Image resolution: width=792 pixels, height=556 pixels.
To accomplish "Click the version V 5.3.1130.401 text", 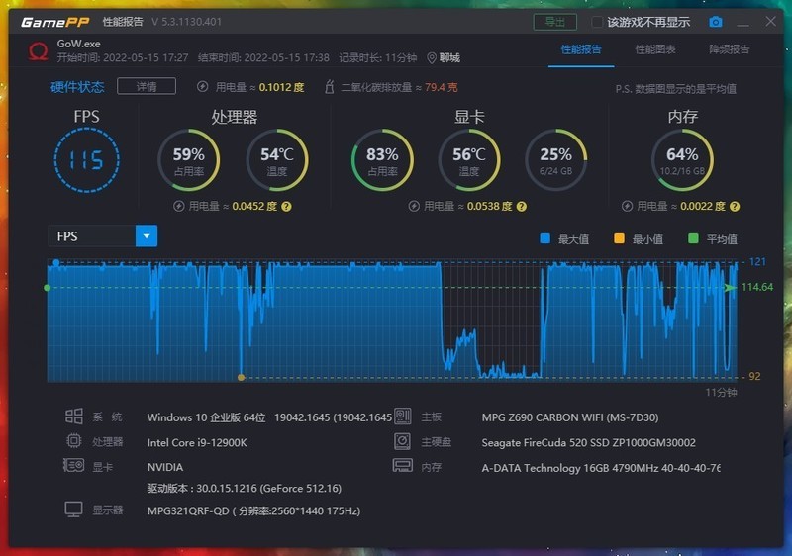I will tap(186, 22).
